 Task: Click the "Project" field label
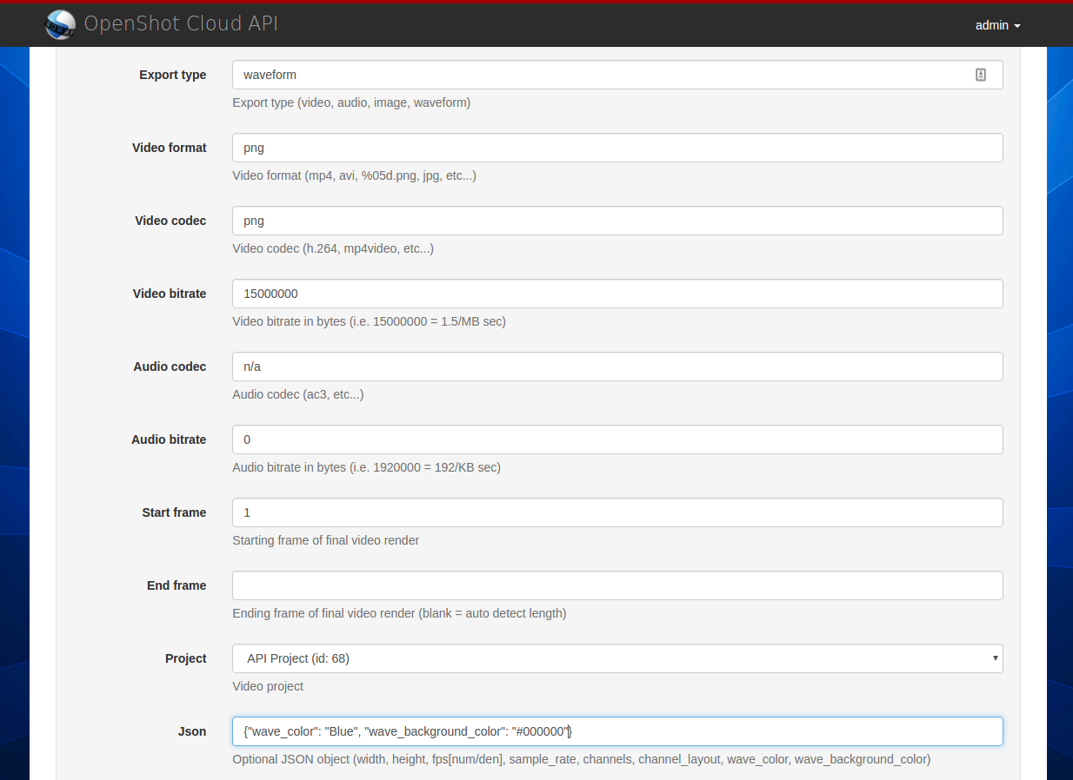185,658
